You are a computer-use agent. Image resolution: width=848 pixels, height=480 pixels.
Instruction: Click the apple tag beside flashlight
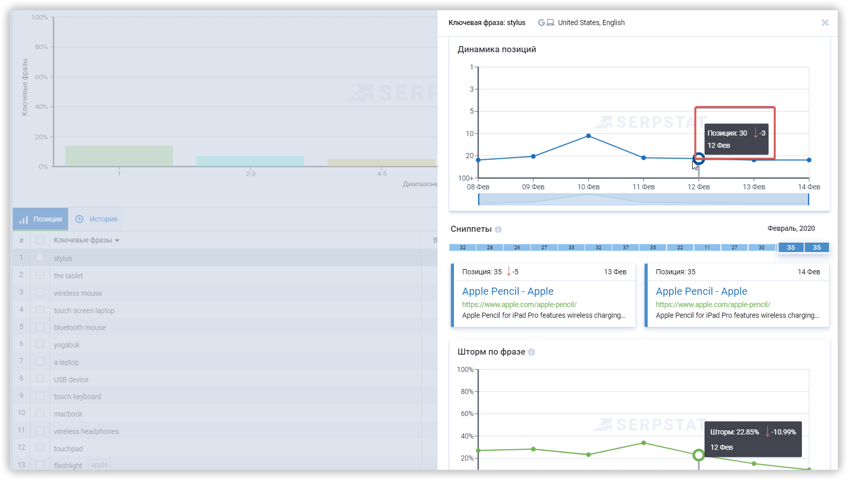[99, 465]
